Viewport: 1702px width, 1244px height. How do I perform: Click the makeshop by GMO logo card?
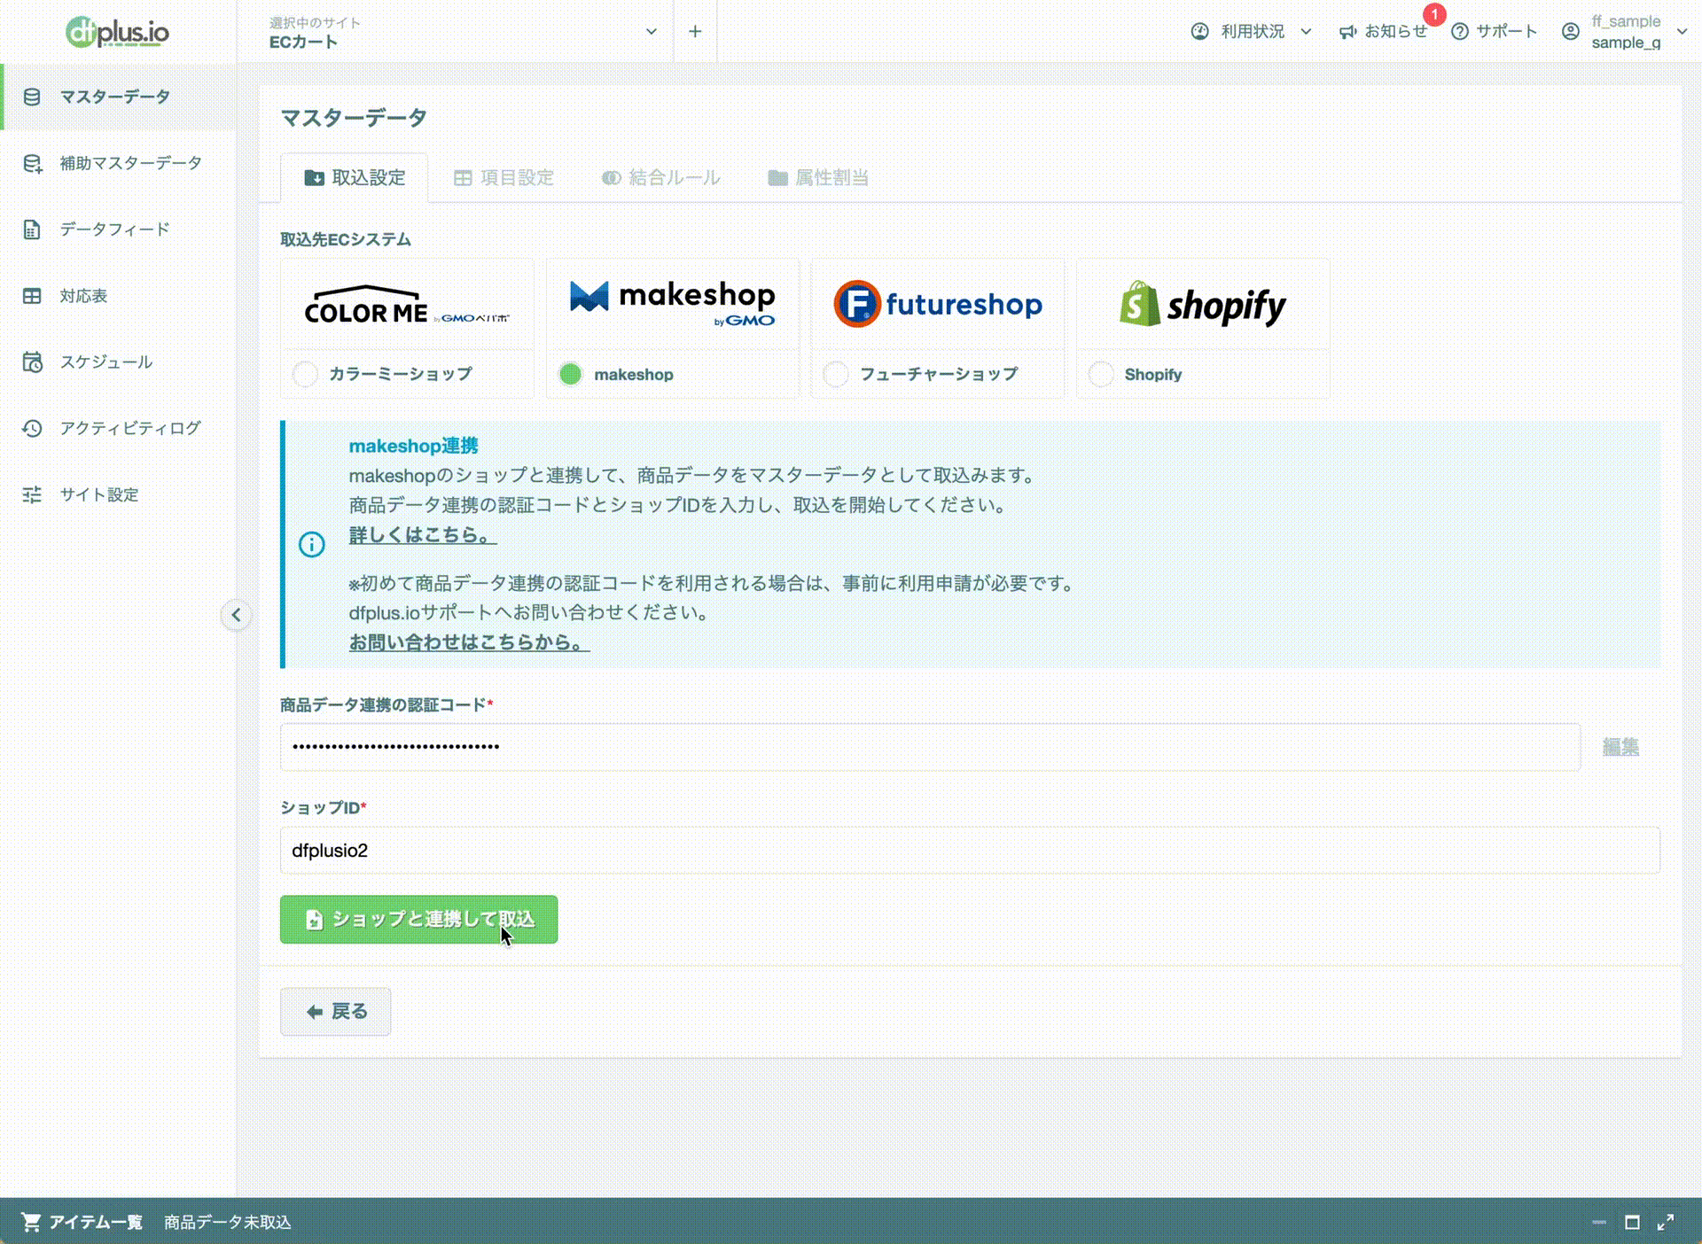click(673, 305)
